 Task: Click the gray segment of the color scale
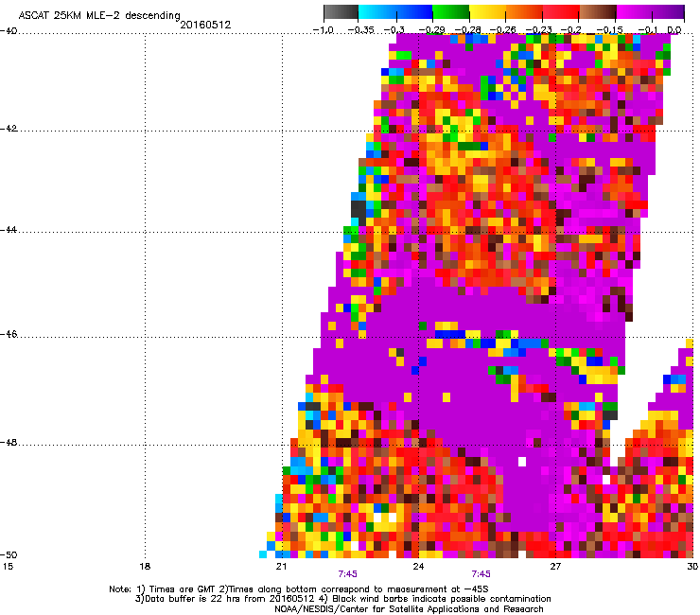pos(341,11)
